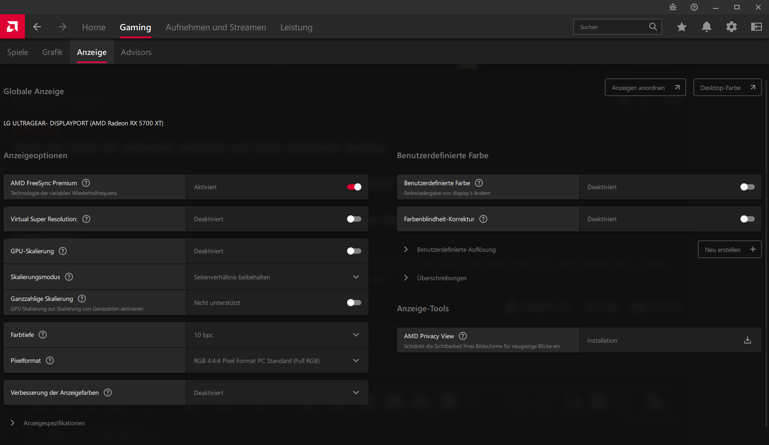The image size is (769, 445).
Task: Show help for AMD Privacy View
Action: click(463, 336)
